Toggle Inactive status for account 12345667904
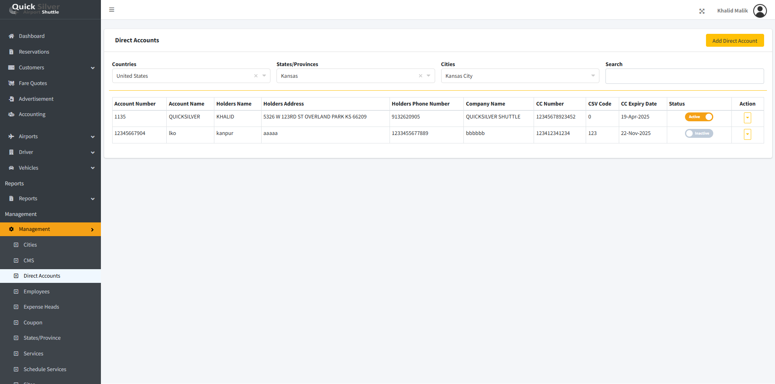 pyautogui.click(x=699, y=133)
